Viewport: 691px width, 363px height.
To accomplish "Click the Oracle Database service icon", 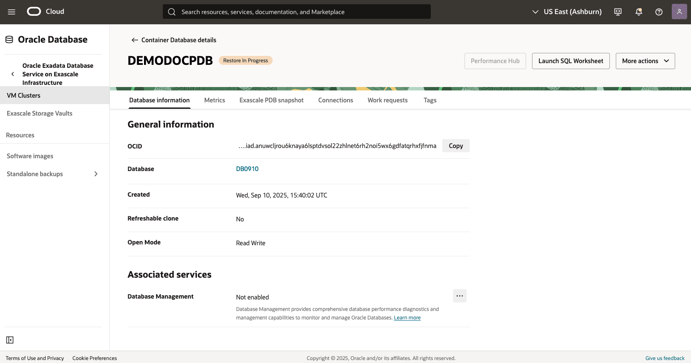I will click(9, 40).
